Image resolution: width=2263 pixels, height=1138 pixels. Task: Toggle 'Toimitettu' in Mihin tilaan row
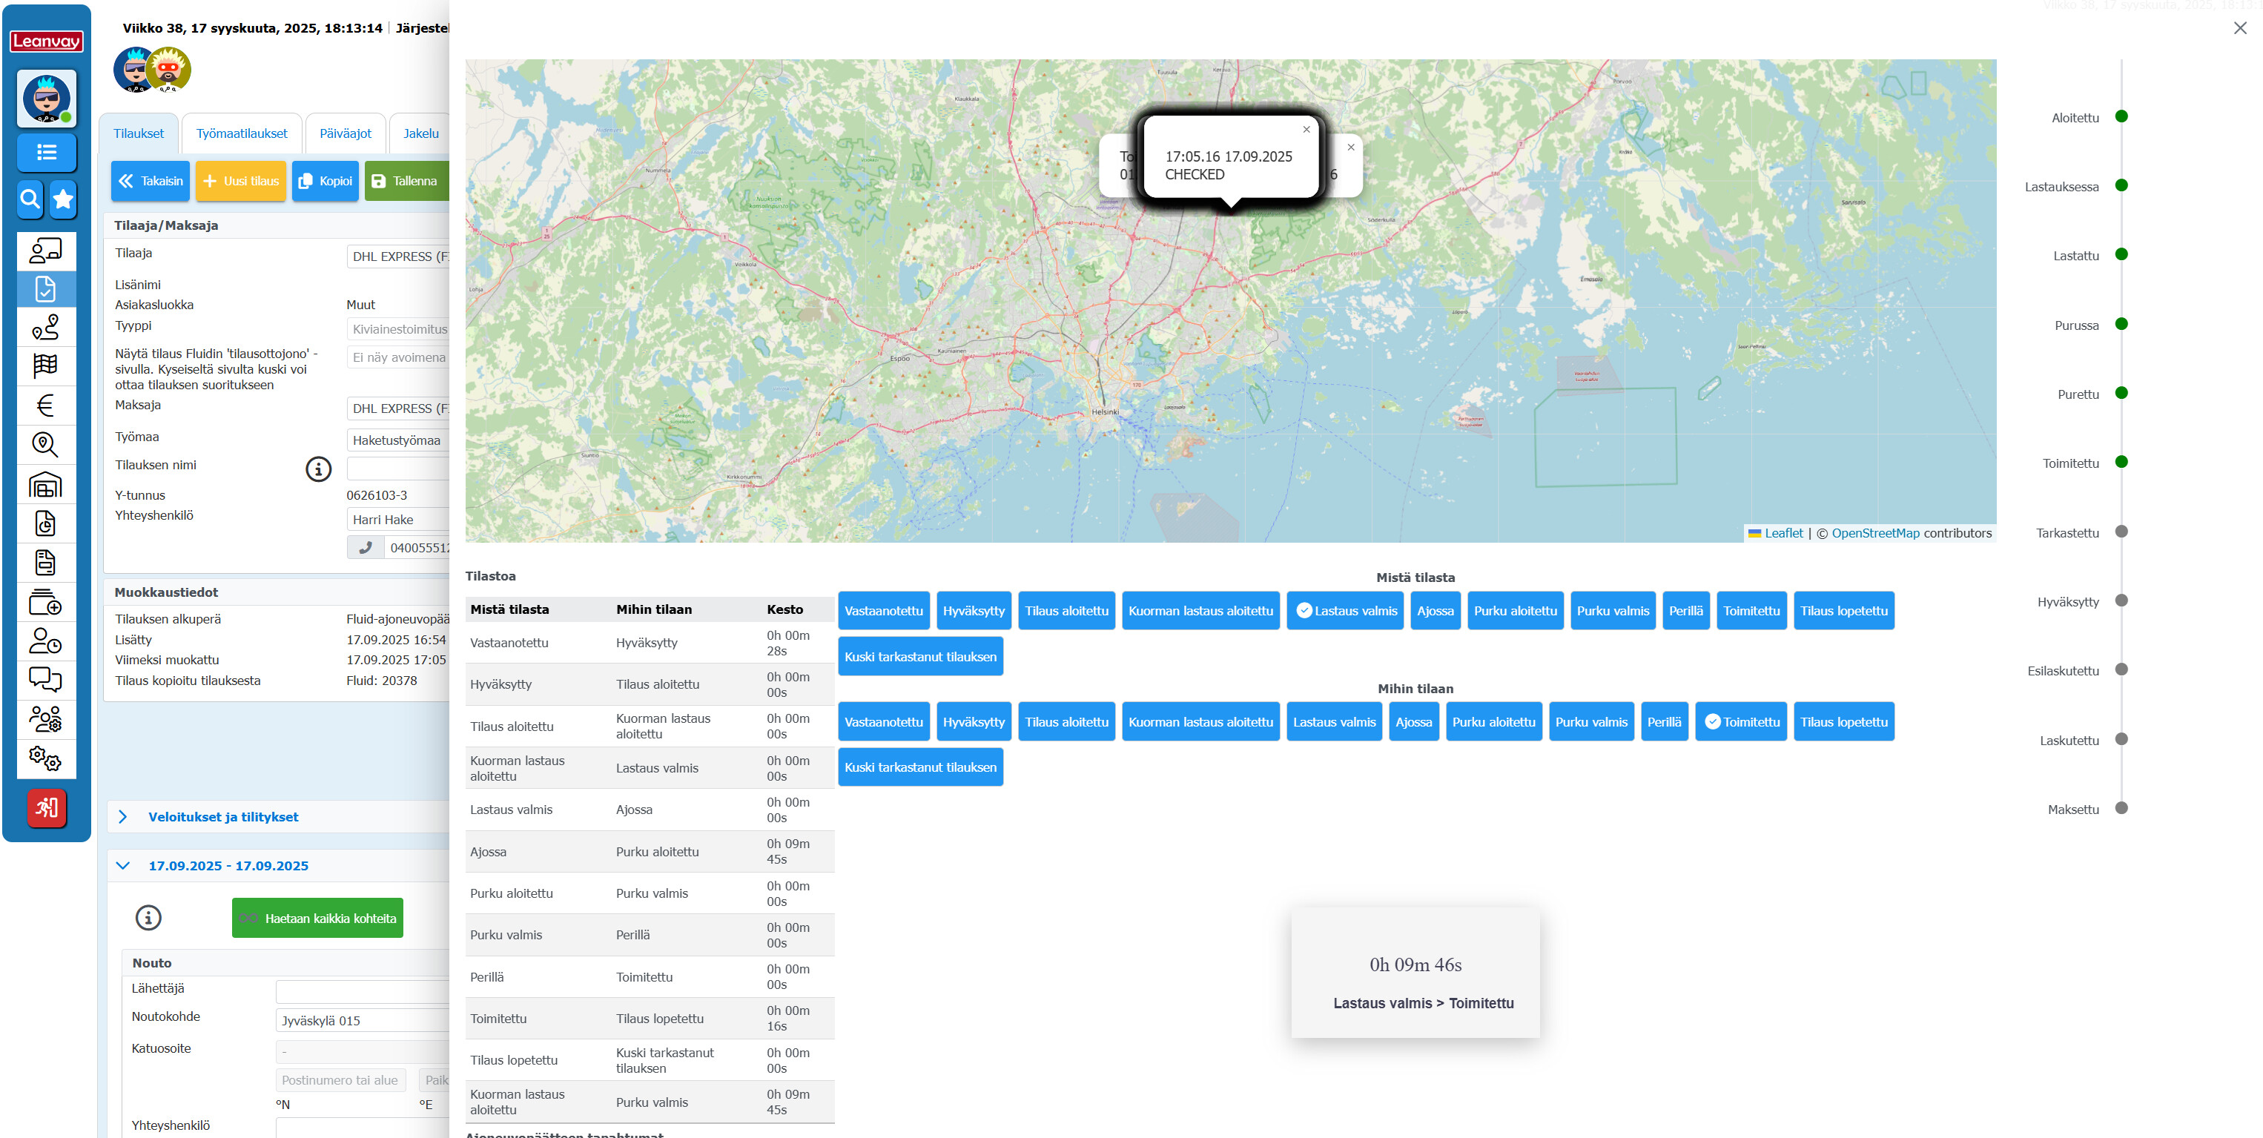coord(1740,722)
